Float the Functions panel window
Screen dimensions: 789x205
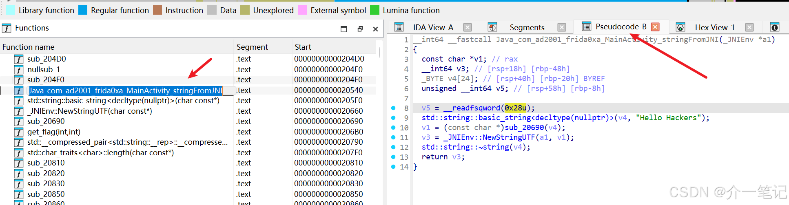coord(360,29)
